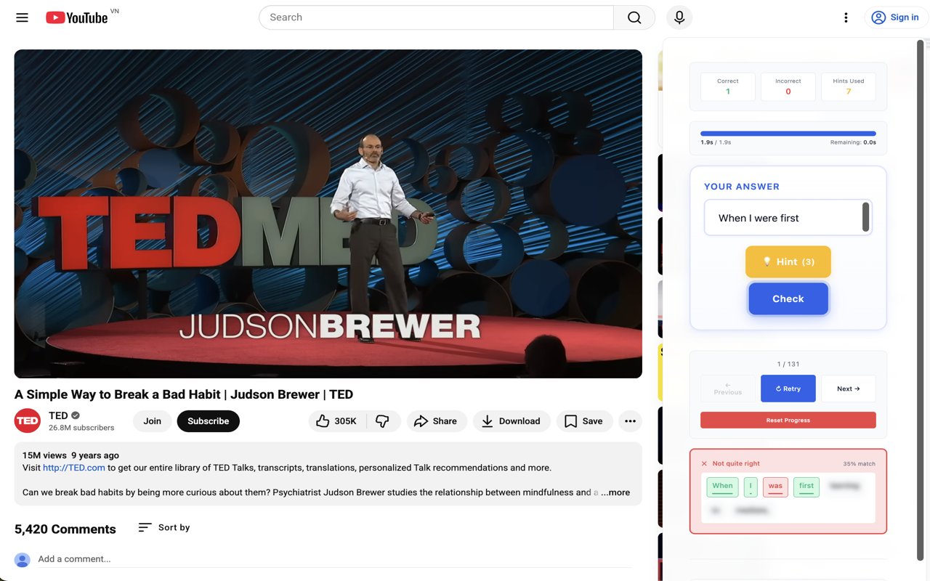Open the YouTube hamburger guide menu
The height and width of the screenshot is (581, 930).
click(x=22, y=17)
